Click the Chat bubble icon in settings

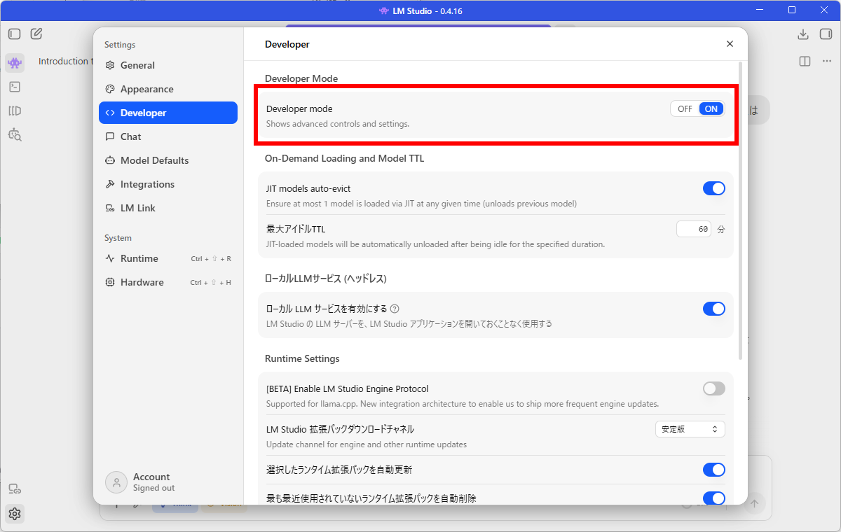[110, 136]
